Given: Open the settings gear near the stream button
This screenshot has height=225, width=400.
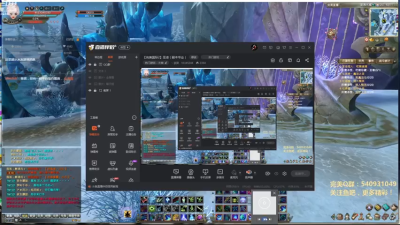Looking at the screenshot, I should tap(284, 173).
